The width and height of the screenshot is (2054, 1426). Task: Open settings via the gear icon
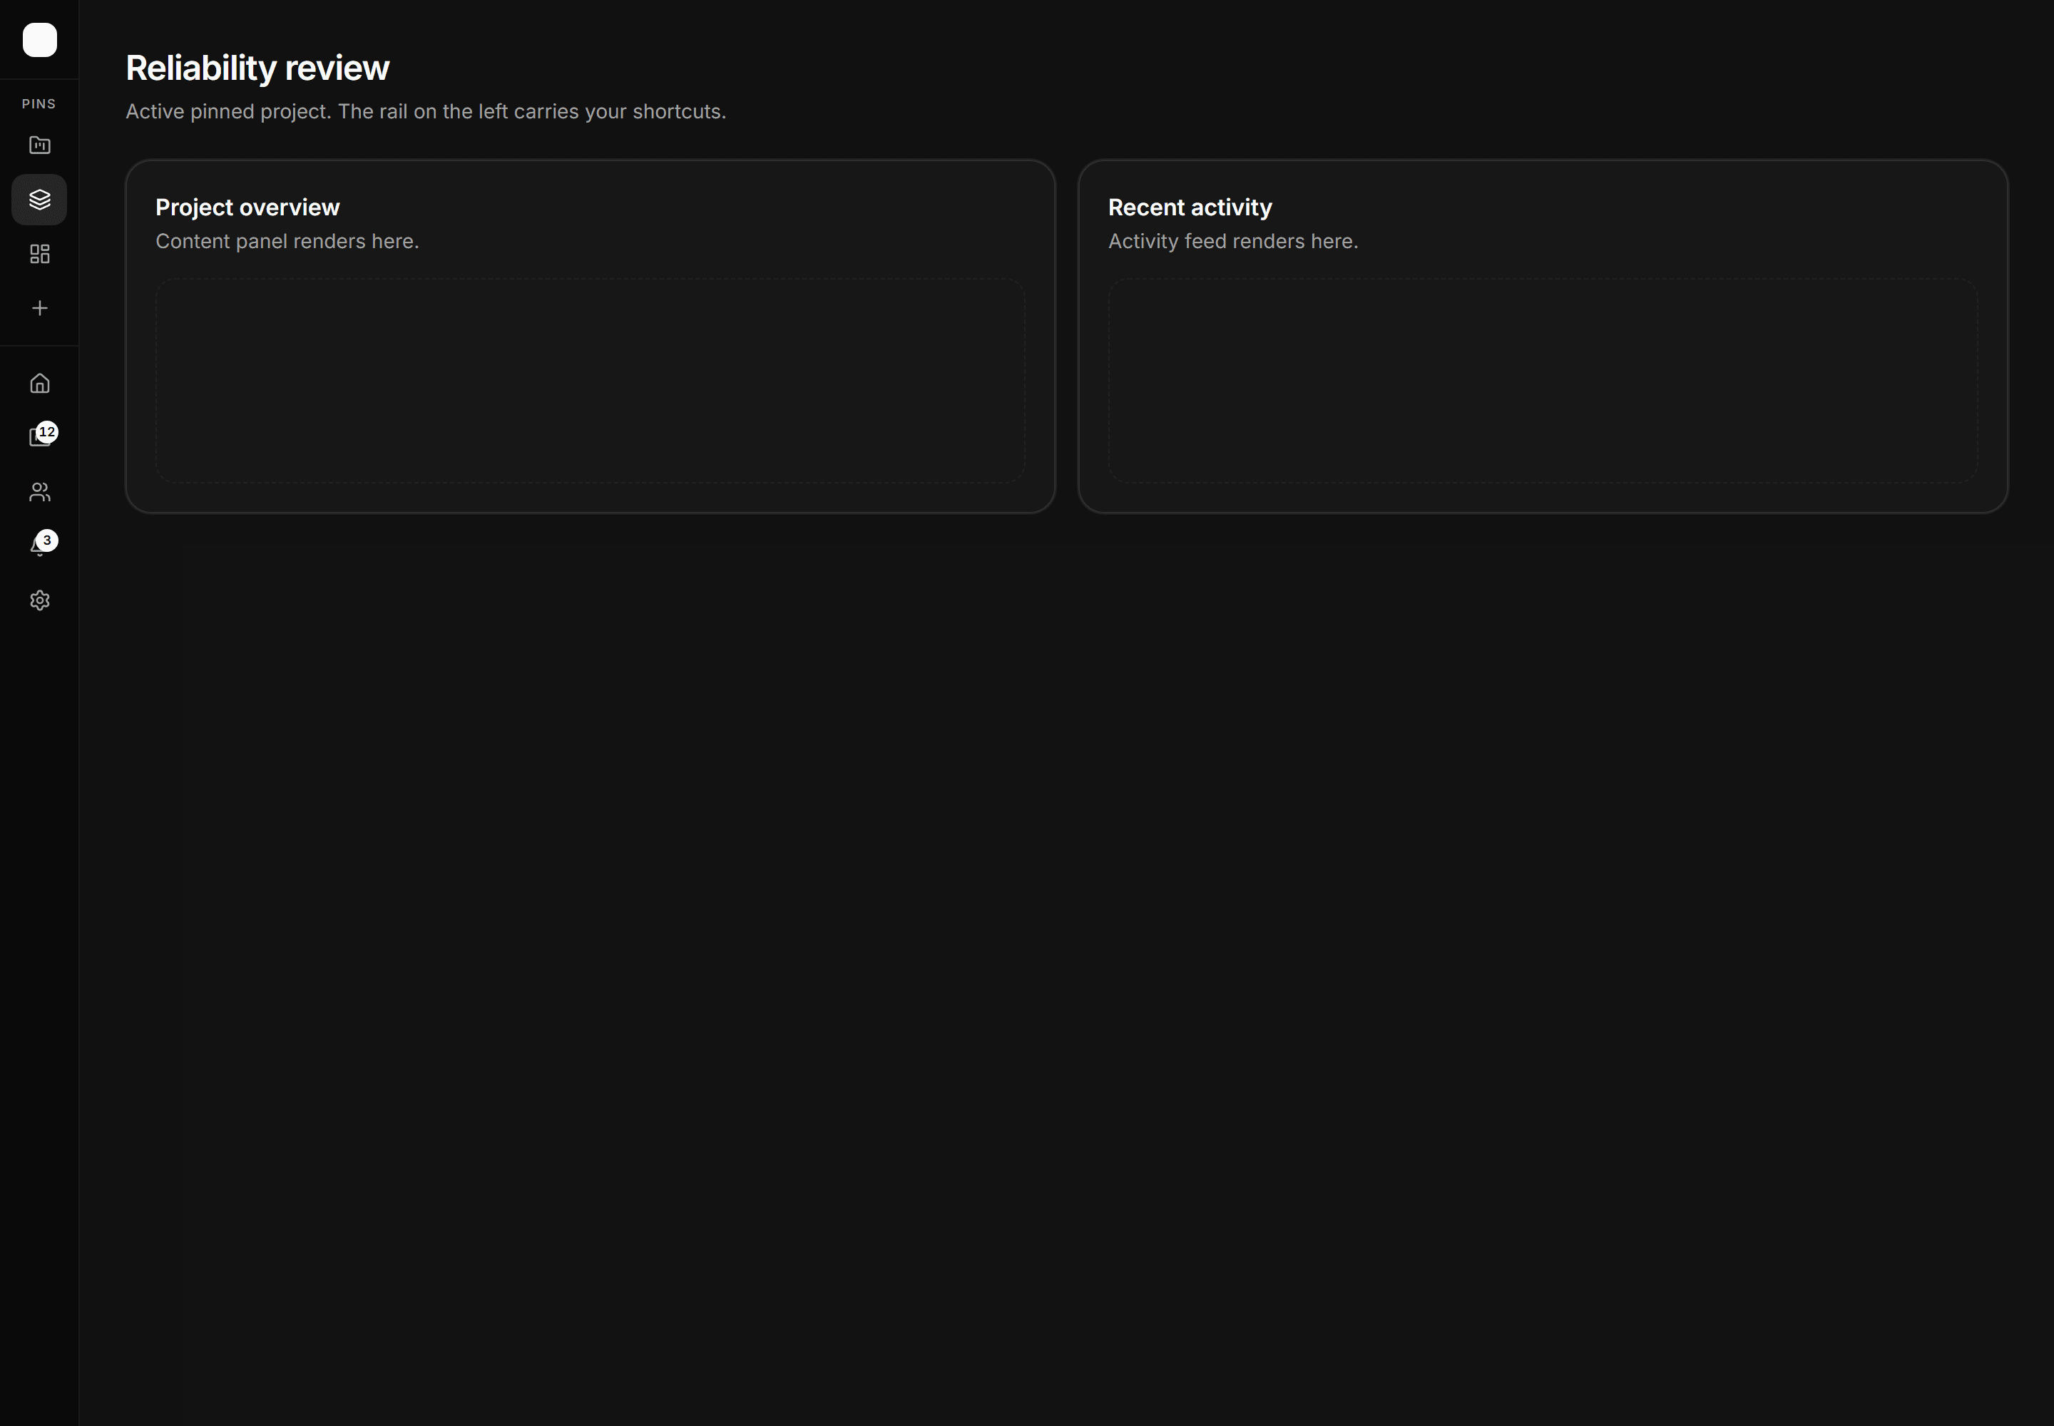click(39, 600)
